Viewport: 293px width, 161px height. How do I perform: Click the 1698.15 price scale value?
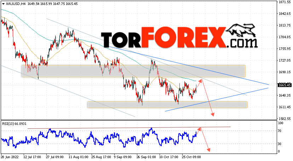click(x=285, y=72)
